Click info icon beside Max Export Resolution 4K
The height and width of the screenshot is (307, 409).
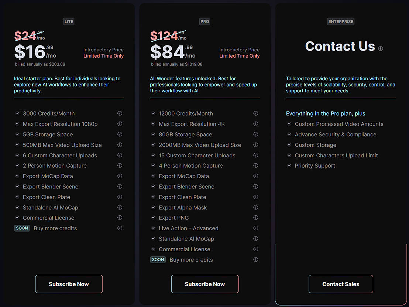pyautogui.click(x=256, y=124)
